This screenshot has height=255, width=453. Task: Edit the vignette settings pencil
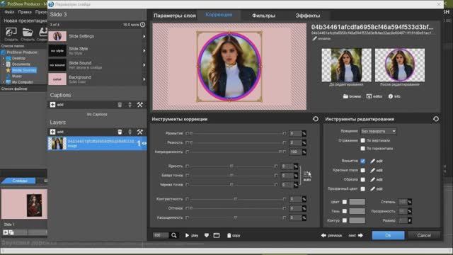coord(377,161)
